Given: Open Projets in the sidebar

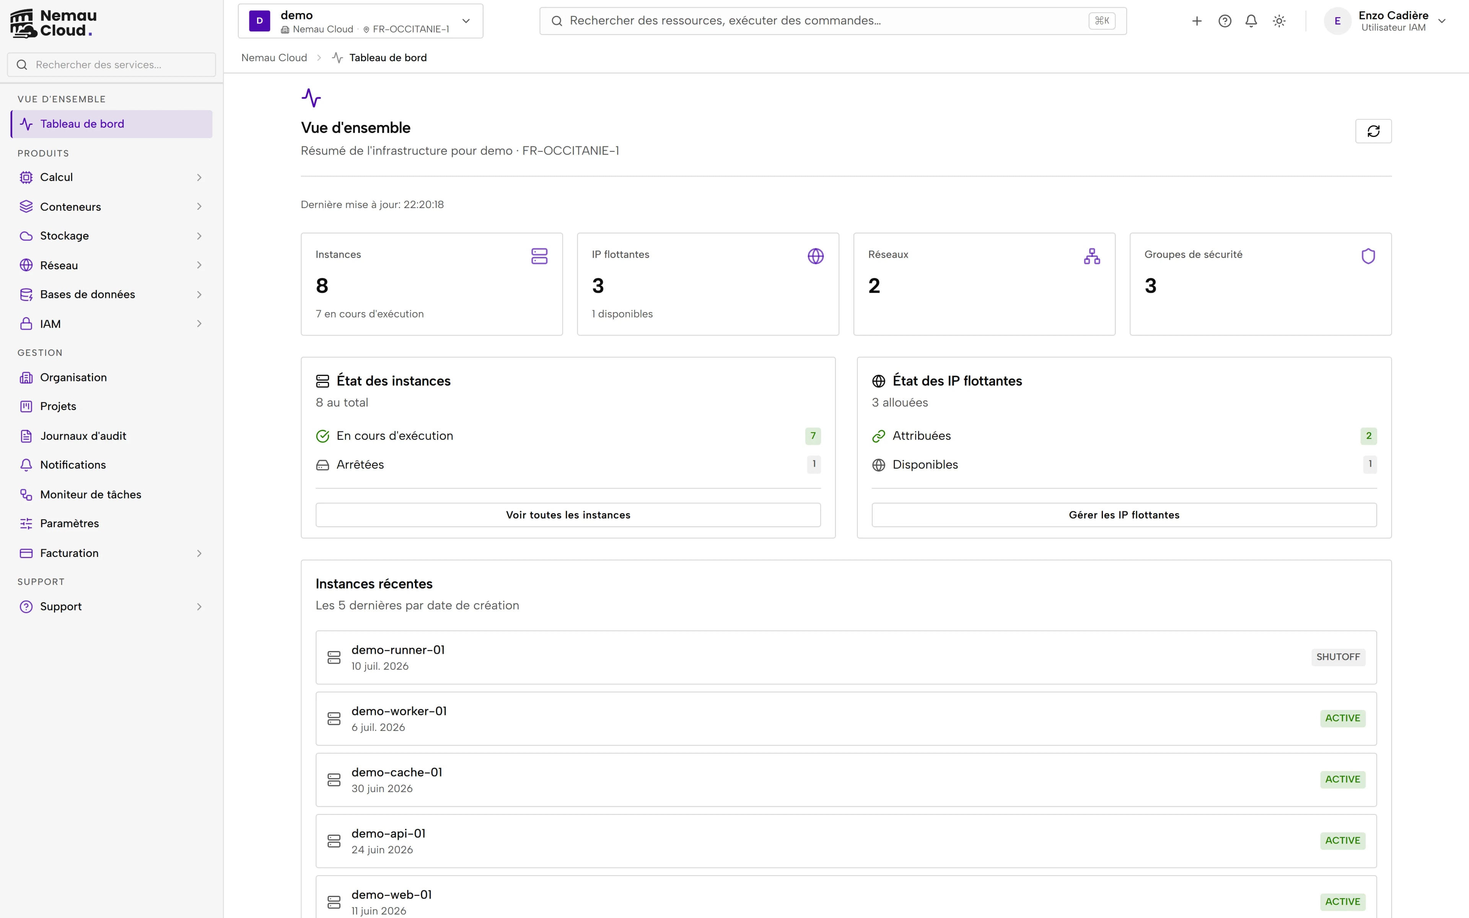Looking at the screenshot, I should 112,406.
